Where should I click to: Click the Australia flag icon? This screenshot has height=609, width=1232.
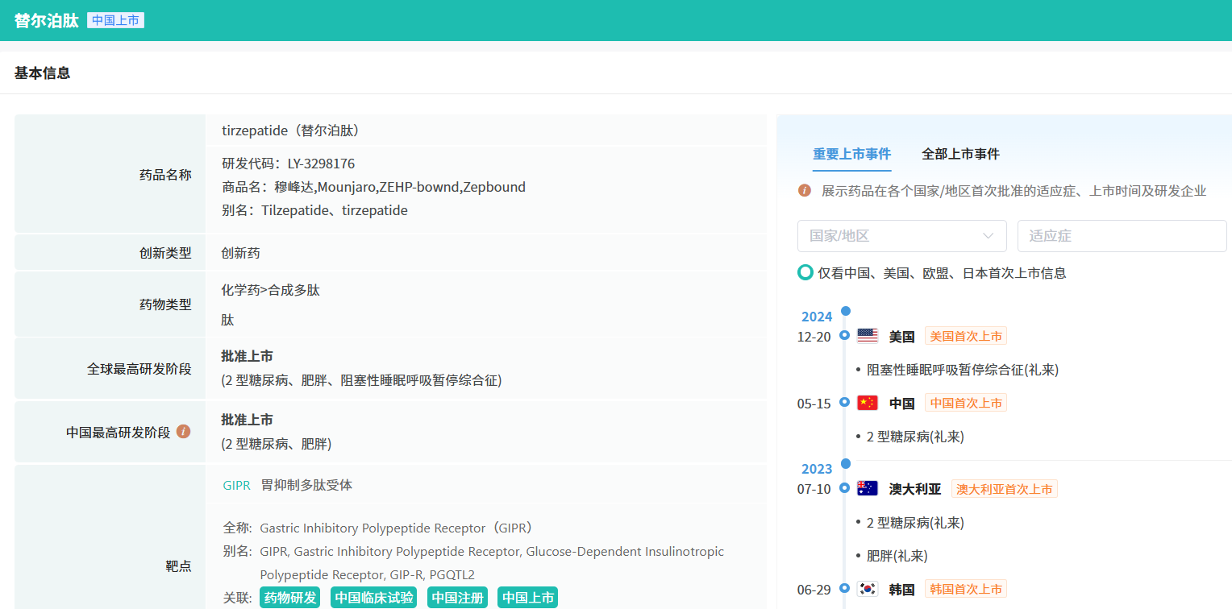[x=868, y=488]
